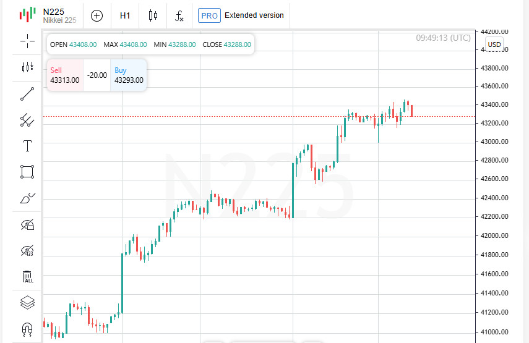Click the Buy 43293.00 button
This screenshot has height=343, width=529.
click(x=129, y=75)
